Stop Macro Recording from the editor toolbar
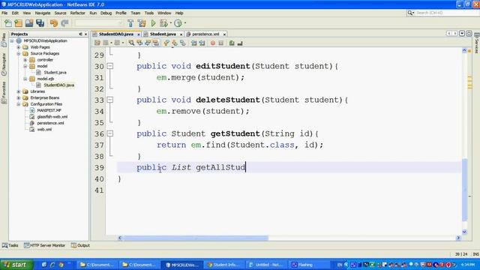The image size is (480, 270). pos(221,43)
